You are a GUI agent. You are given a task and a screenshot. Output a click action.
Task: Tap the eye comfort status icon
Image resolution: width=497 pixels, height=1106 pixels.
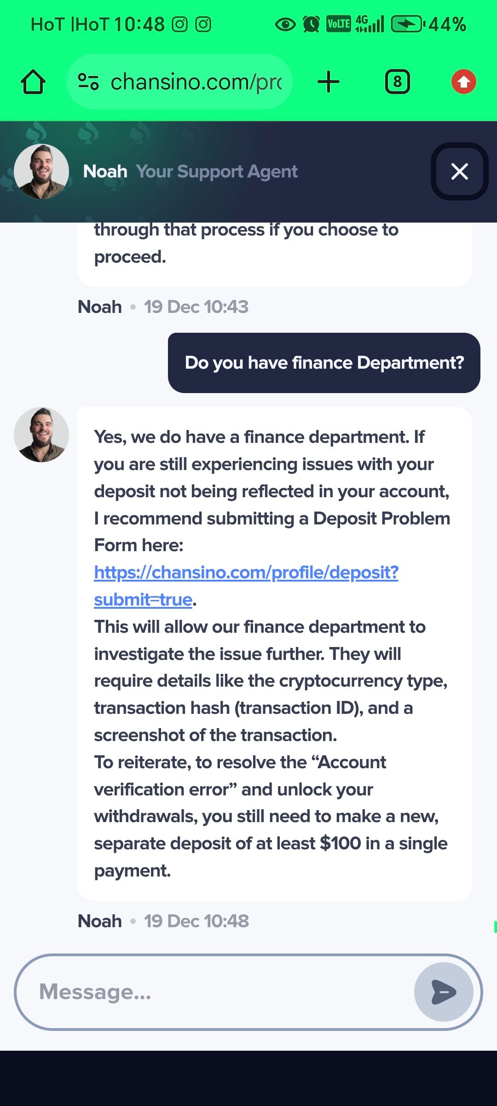(x=285, y=24)
